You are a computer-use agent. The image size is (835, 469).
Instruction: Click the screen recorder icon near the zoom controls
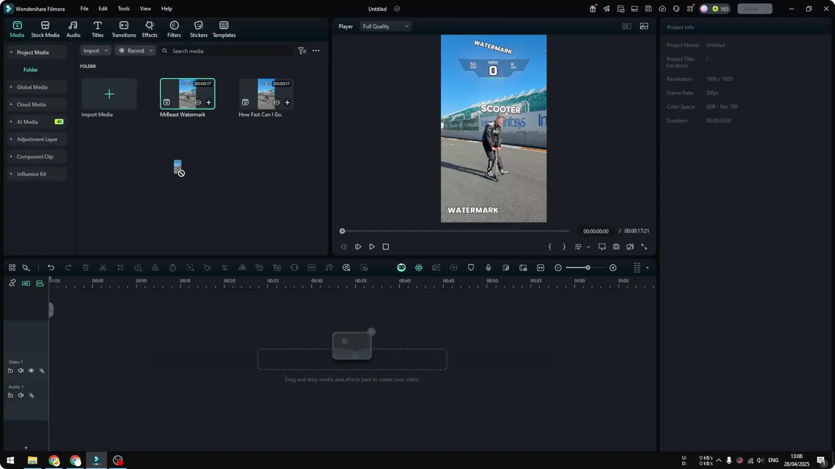523,268
